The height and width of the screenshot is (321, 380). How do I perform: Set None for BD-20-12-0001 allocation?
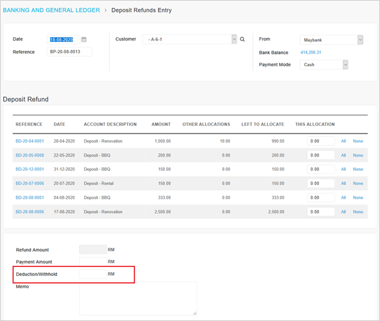(x=358, y=169)
